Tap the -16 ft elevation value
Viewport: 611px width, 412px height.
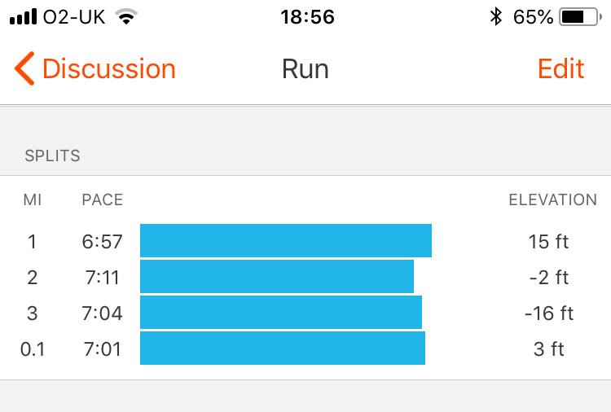click(548, 313)
